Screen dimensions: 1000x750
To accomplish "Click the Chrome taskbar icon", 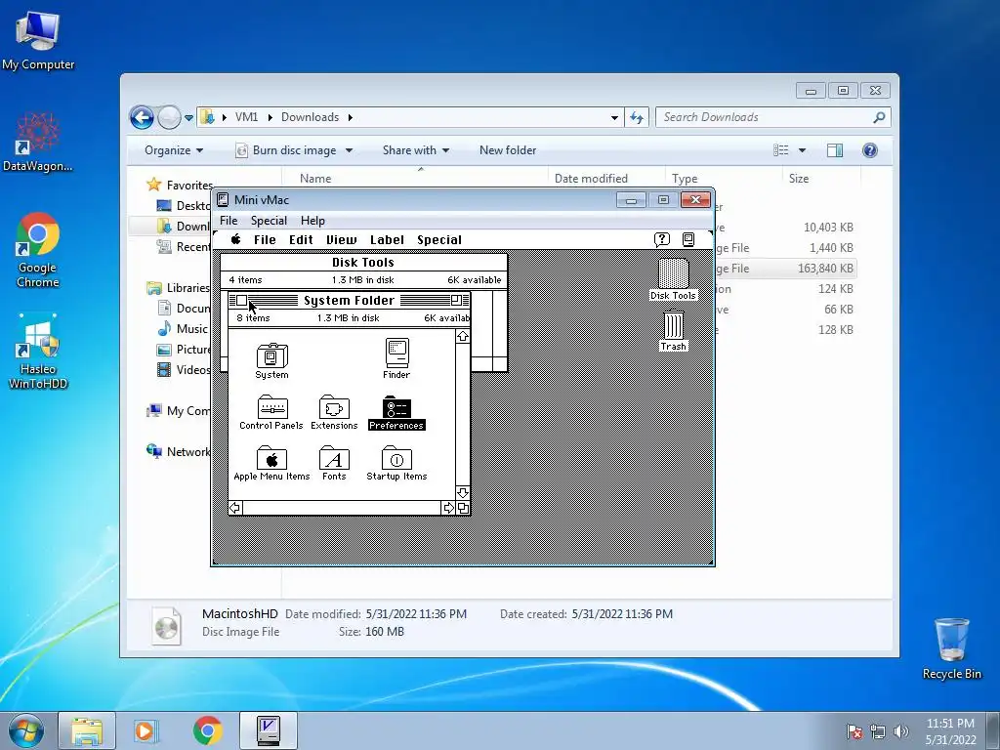I will 208,730.
